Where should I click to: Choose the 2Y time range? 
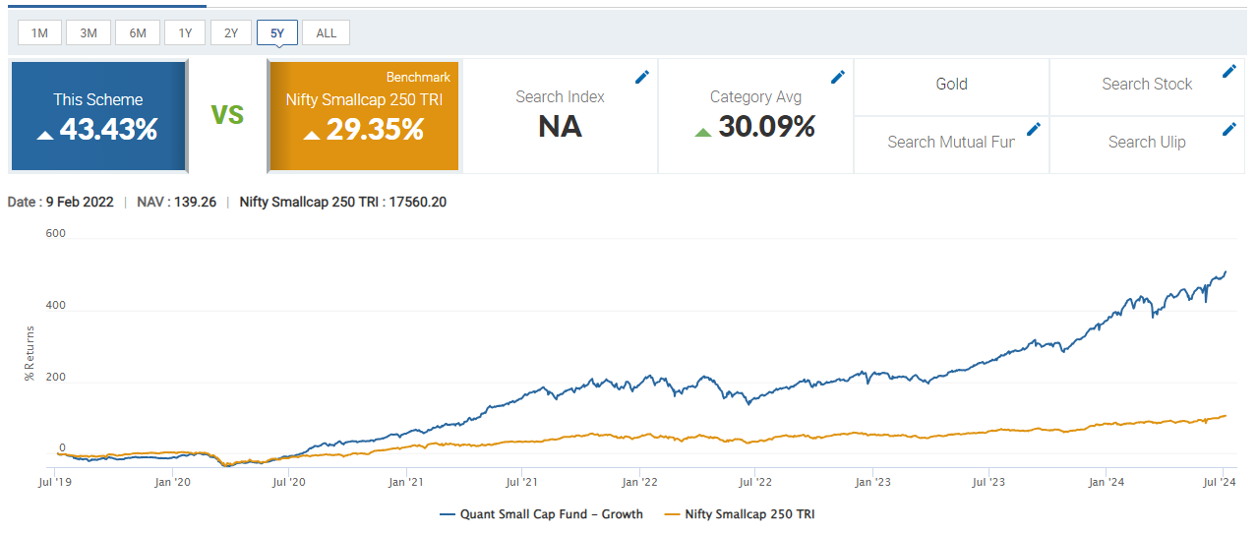(x=231, y=33)
